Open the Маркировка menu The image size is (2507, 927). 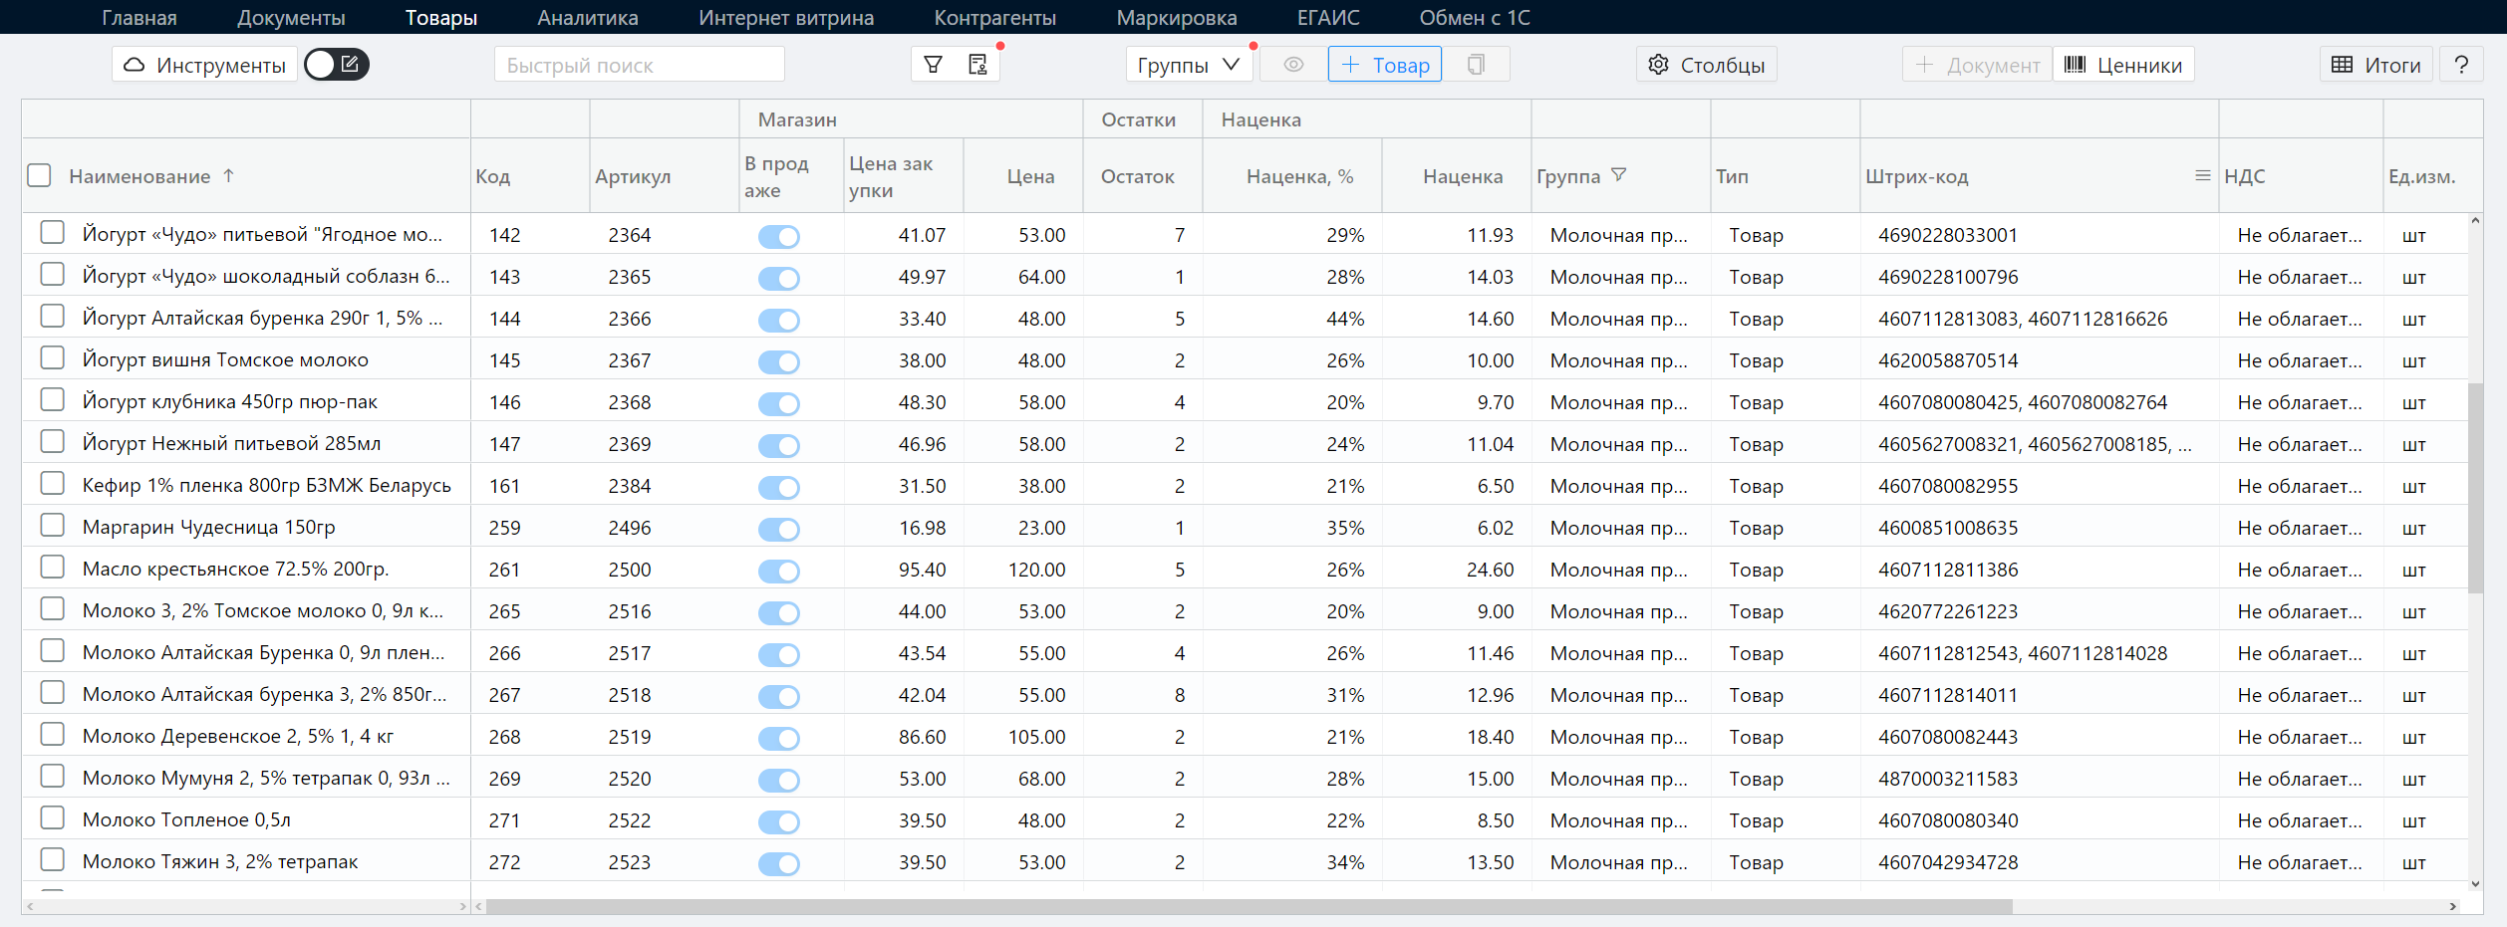(1177, 17)
